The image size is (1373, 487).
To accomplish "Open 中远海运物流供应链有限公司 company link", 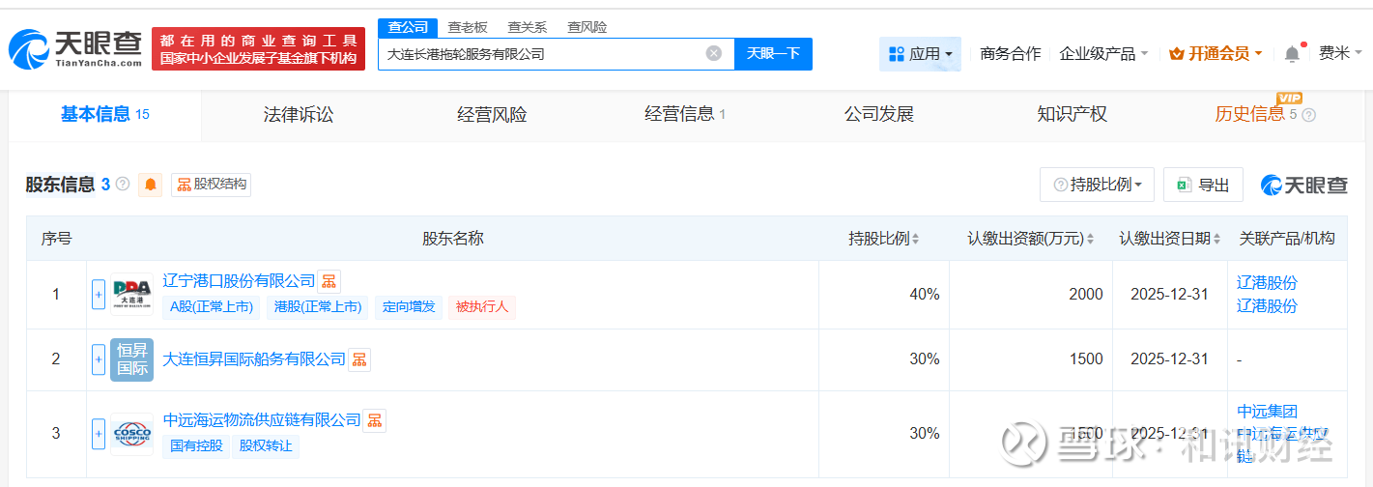I will tap(262, 420).
